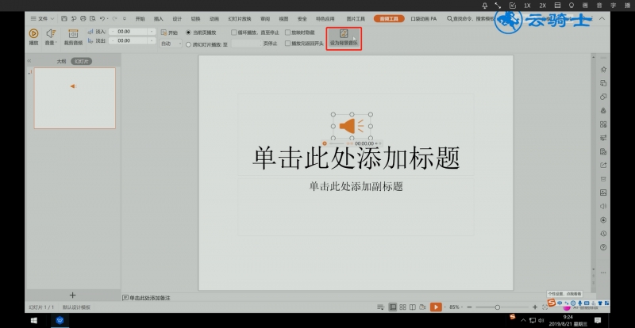Select 跨幻灯片播放 radio button
Image resolution: width=635 pixels, height=328 pixels.
pyautogui.click(x=188, y=44)
